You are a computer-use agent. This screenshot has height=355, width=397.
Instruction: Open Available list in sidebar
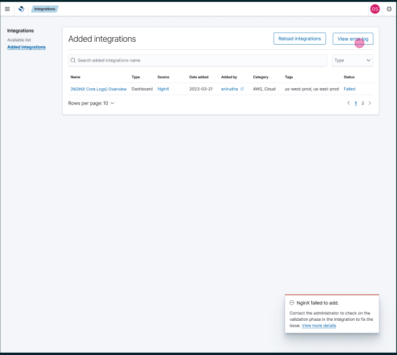(x=19, y=40)
